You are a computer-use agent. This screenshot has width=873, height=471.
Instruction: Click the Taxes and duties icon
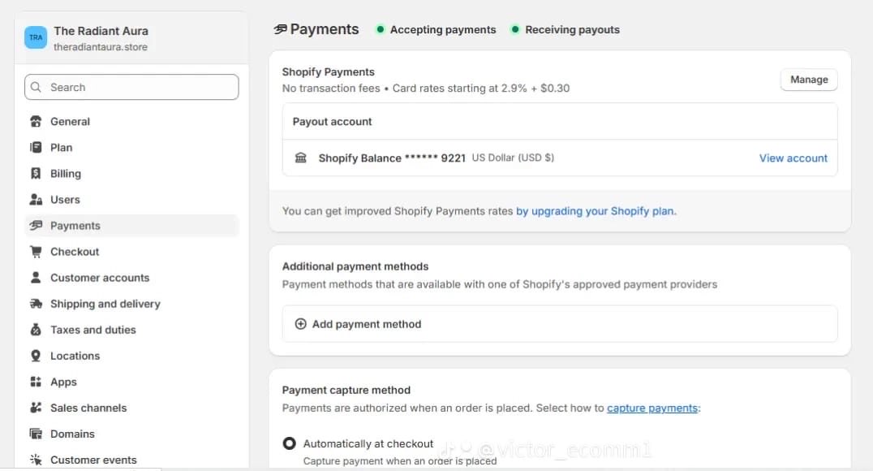coord(36,330)
